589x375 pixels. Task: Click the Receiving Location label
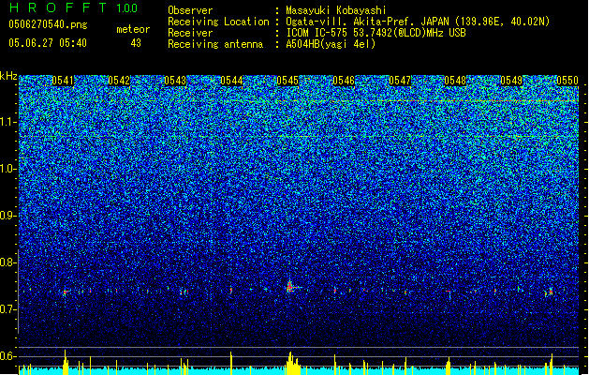tap(218, 22)
